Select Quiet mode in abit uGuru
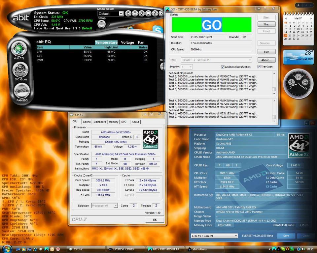Image resolution: width=317 pixels, height=253 pixels. [59, 28]
